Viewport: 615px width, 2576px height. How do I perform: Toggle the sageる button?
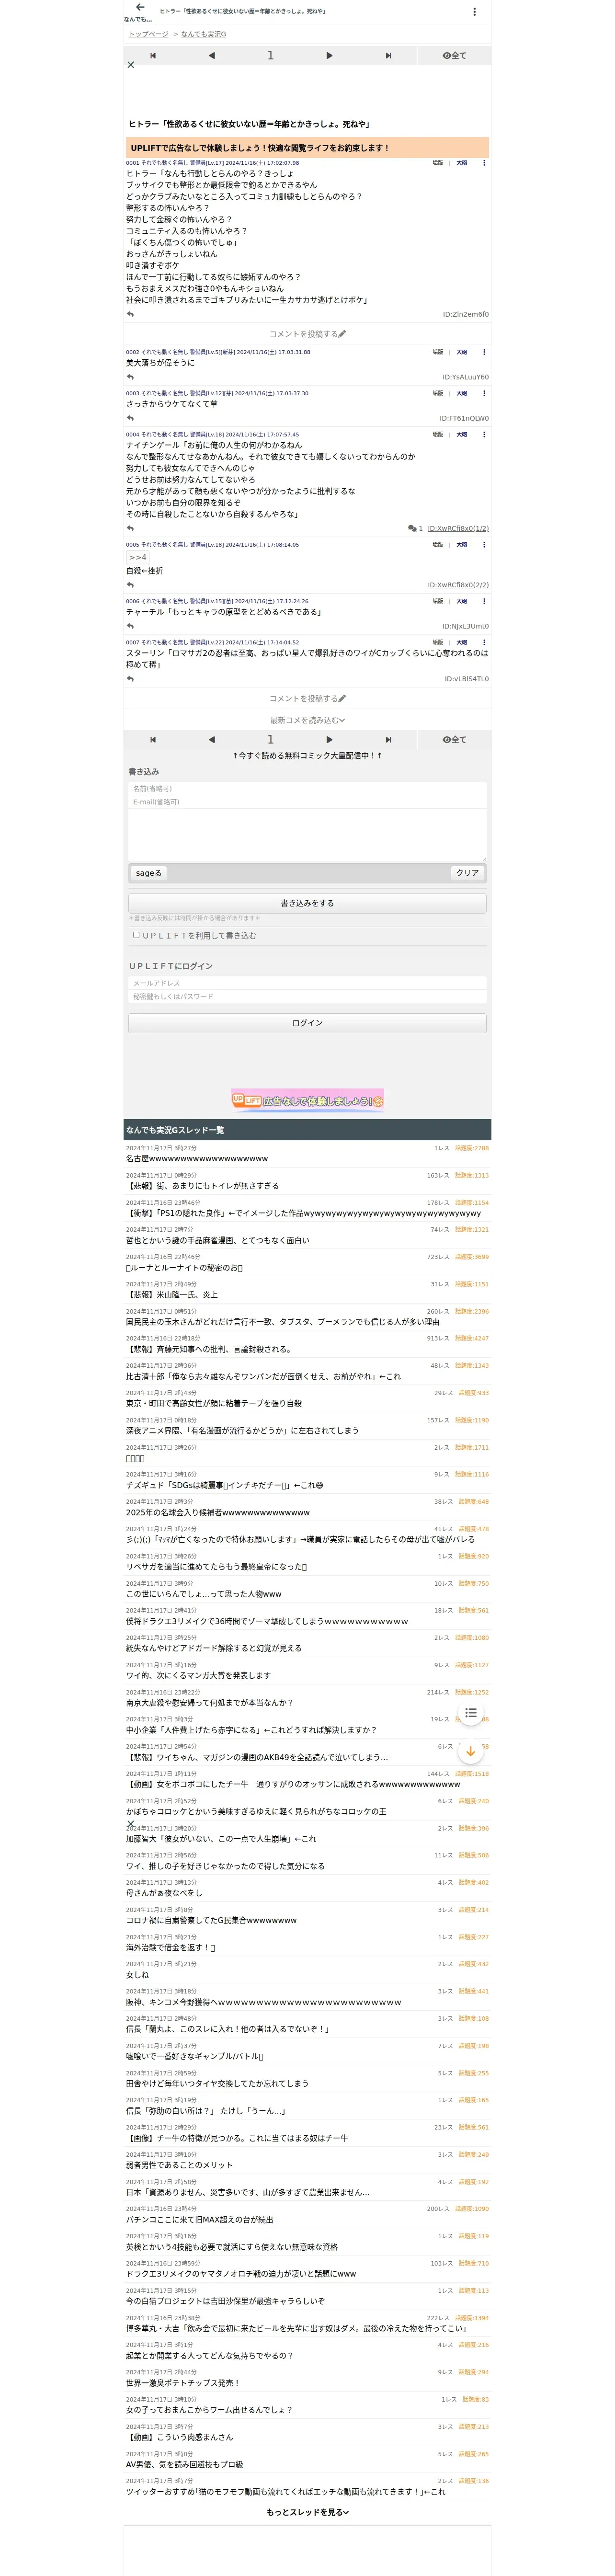point(148,873)
